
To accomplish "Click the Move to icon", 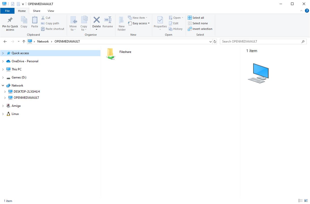I will pos(73,20).
